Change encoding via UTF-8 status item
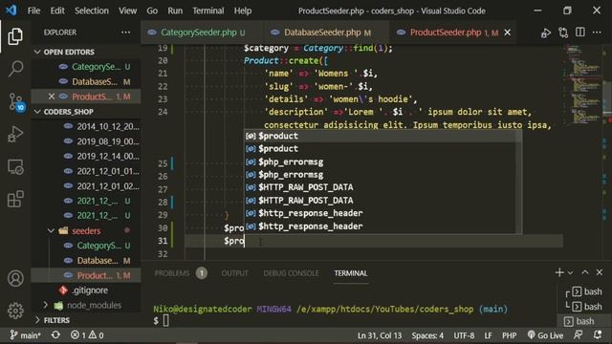 (464, 335)
